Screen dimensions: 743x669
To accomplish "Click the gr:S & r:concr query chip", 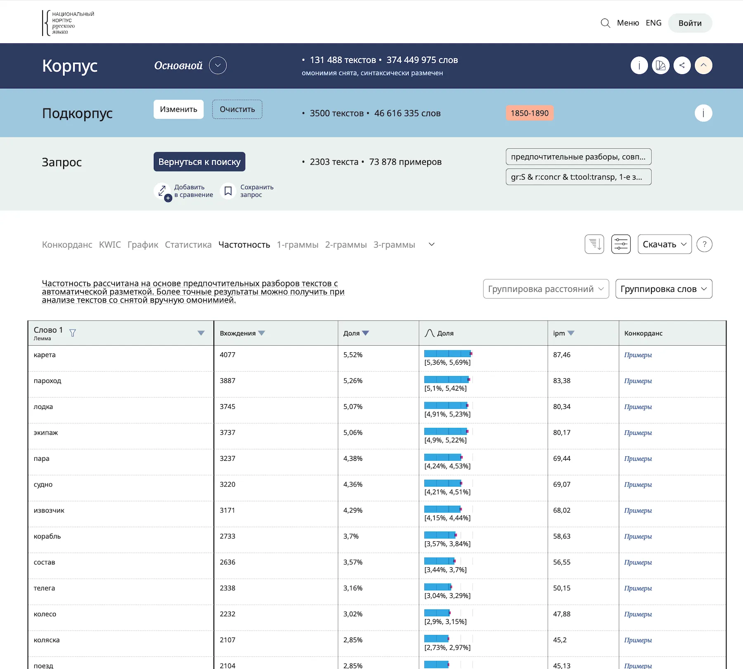I will tap(578, 177).
